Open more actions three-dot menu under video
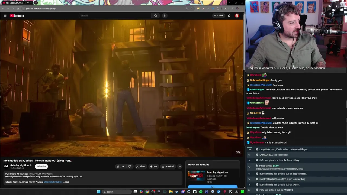 tap(180, 167)
